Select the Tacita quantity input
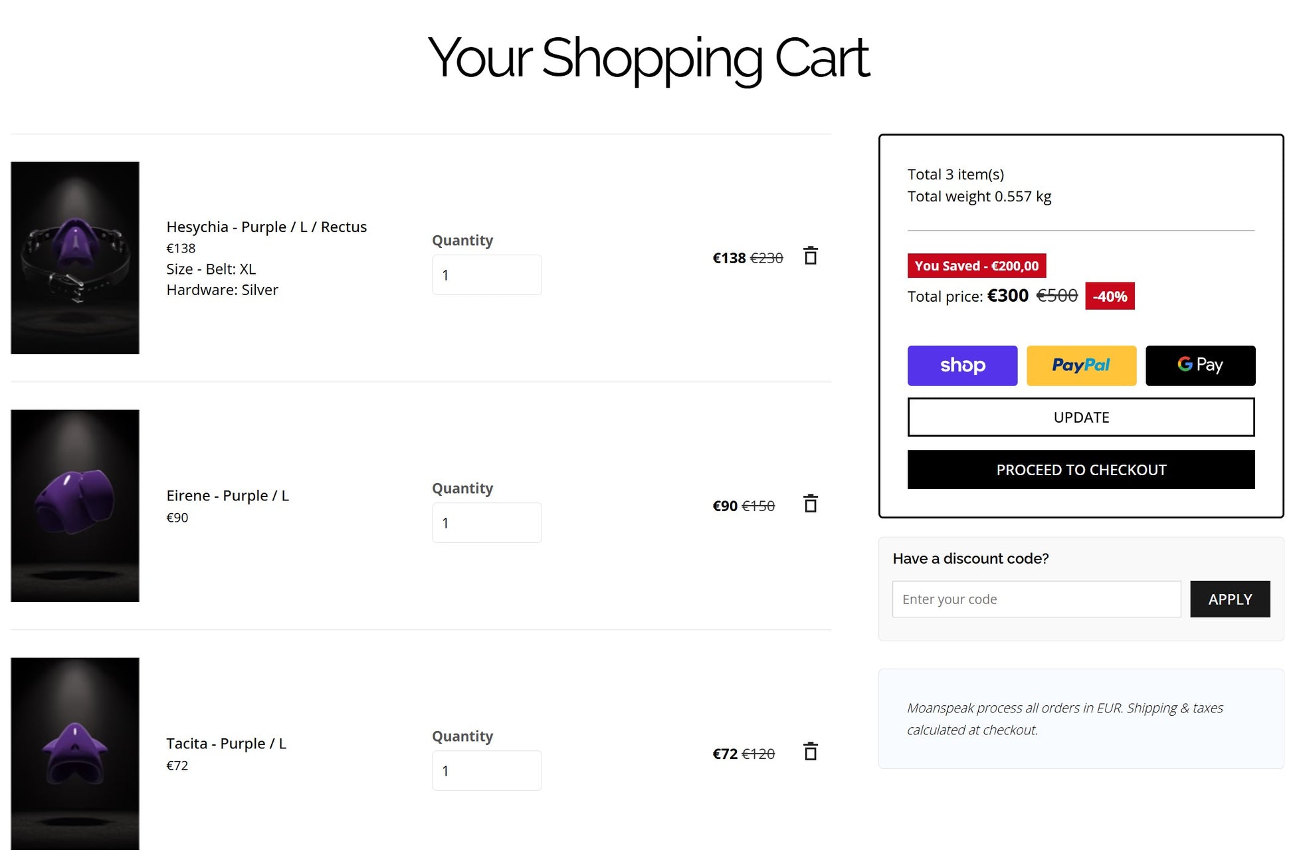This screenshot has height=858, width=1293. pos(486,771)
